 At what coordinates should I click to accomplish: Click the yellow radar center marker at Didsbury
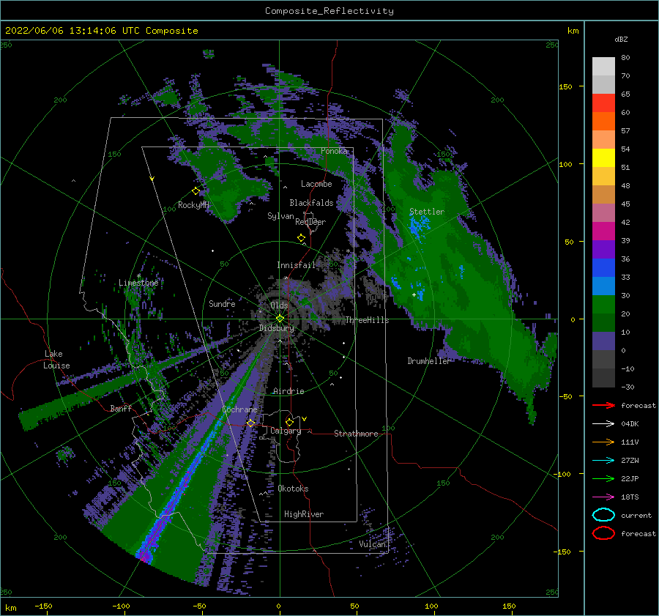[280, 319]
